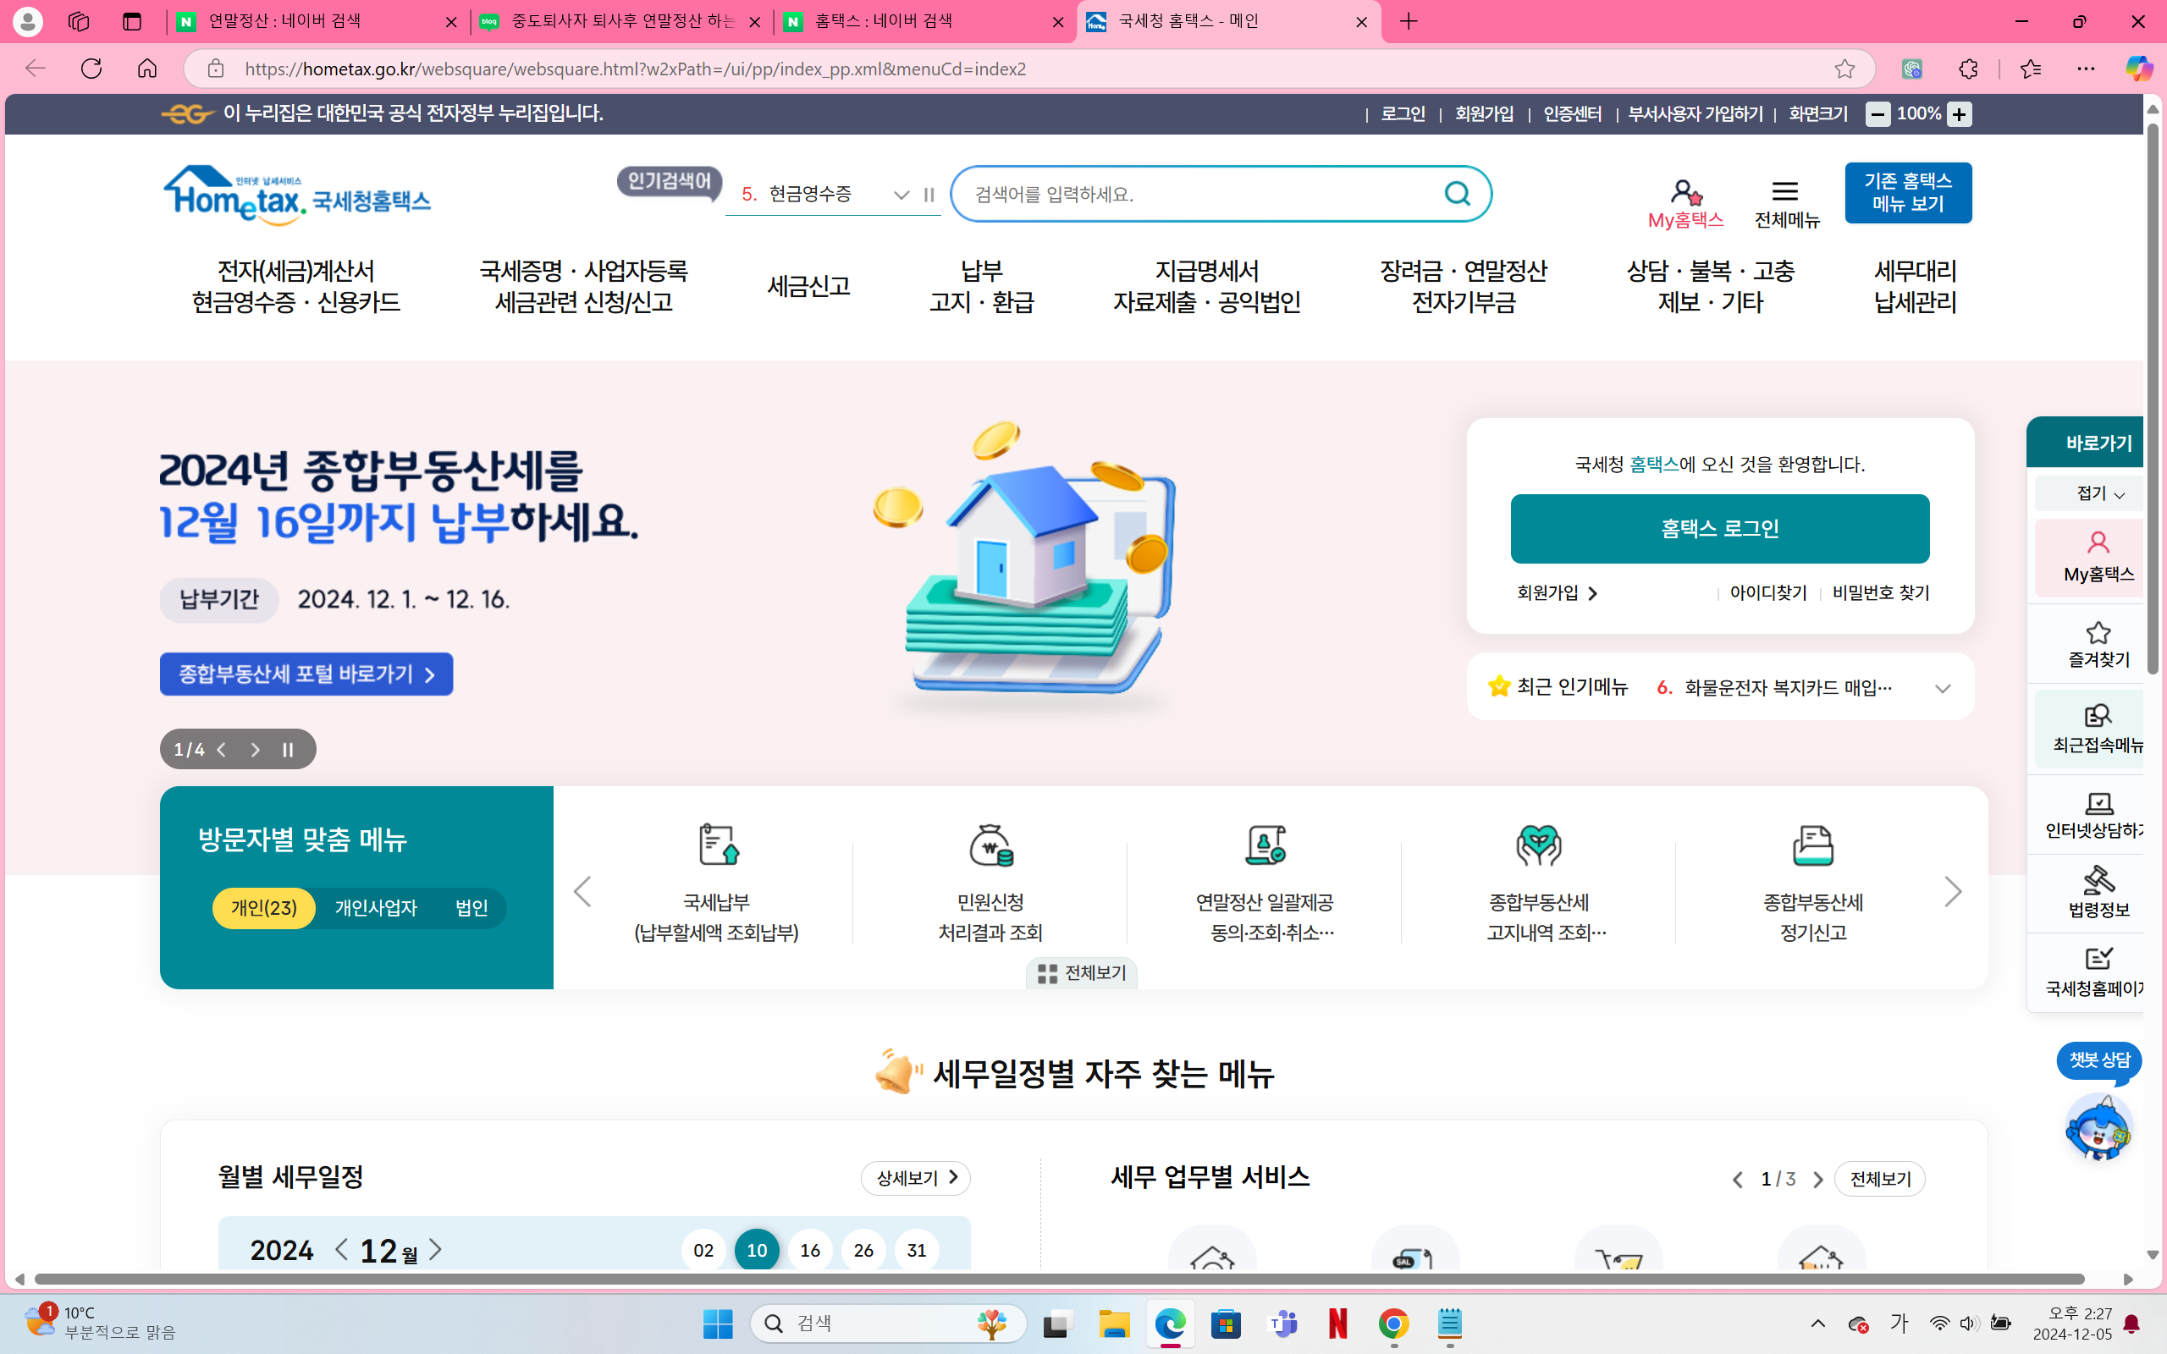This screenshot has width=2167, height=1354.
Task: Select the 개인사업자 visitor type toggle
Action: pyautogui.click(x=375, y=908)
